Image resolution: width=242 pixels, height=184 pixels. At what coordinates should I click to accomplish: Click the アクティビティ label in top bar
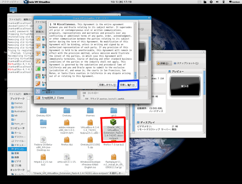[x=10, y=2]
